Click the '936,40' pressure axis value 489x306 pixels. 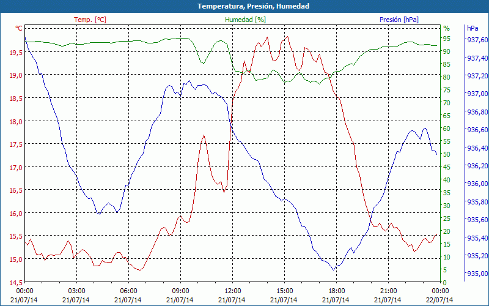[x=477, y=148]
